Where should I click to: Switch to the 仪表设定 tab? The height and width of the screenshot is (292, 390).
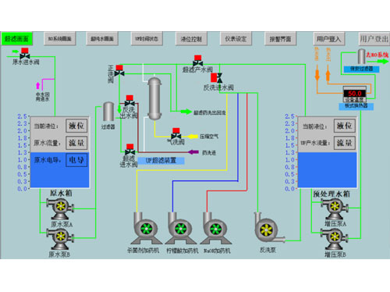(236, 39)
